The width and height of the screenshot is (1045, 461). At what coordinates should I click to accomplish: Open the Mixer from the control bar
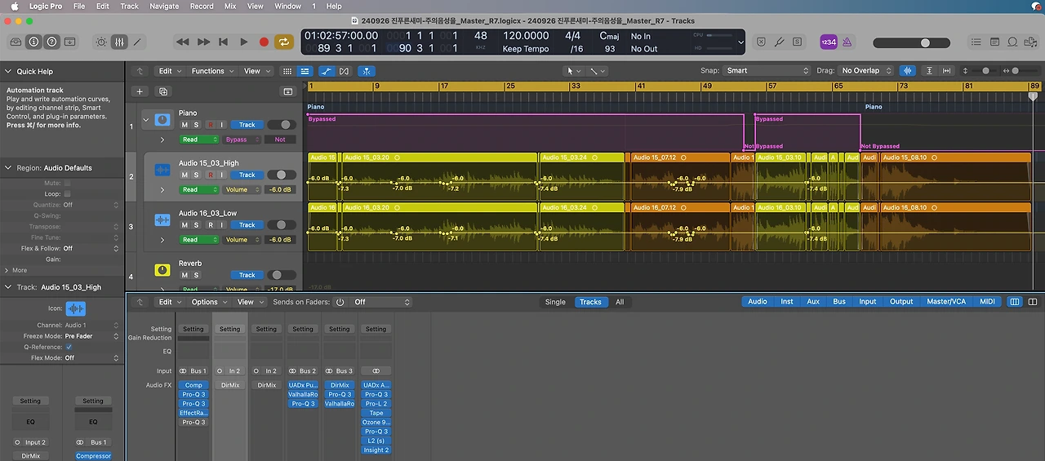[119, 42]
